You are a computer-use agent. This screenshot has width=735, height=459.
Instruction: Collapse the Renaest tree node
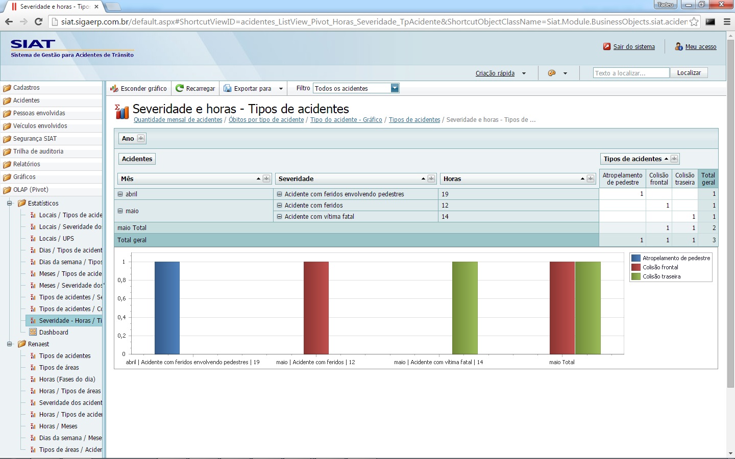9,344
